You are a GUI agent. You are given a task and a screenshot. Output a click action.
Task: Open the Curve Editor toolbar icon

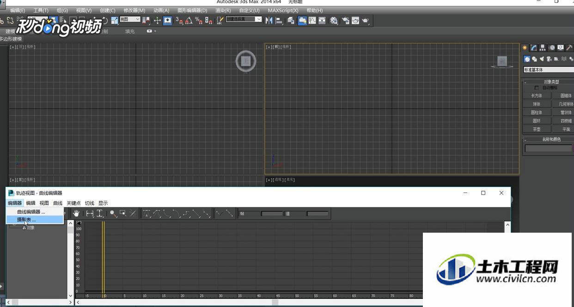(312, 20)
